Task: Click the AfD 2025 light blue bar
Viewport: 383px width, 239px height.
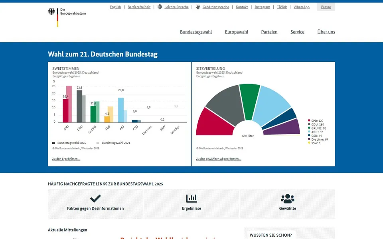Action: tap(121, 110)
